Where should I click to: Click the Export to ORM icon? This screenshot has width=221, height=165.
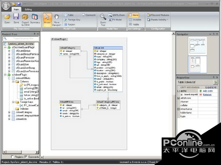pos(25,18)
